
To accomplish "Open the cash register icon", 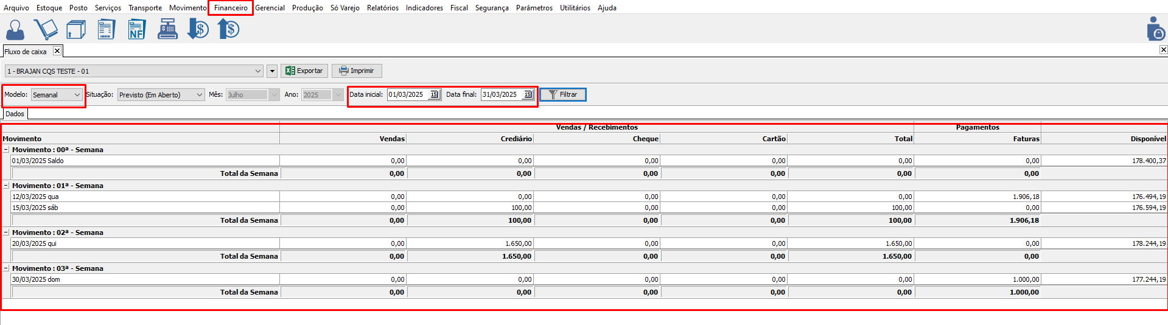I will click(x=167, y=29).
